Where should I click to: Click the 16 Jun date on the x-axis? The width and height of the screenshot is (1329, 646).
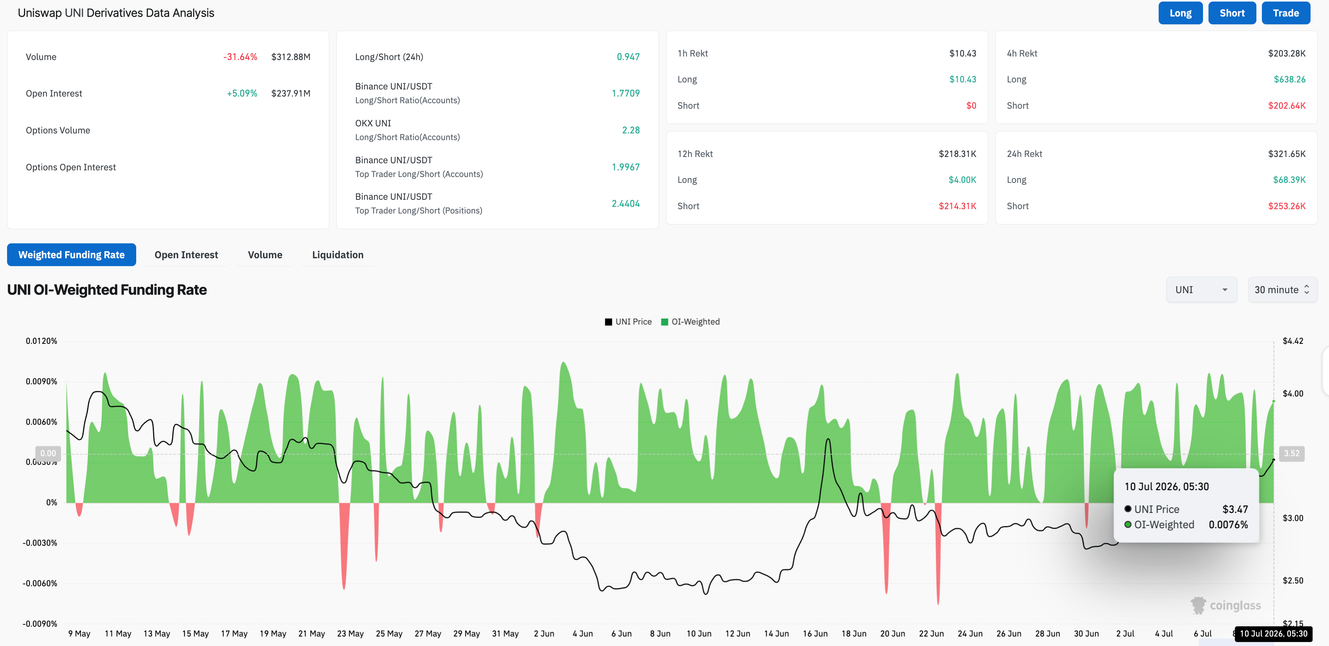click(815, 633)
